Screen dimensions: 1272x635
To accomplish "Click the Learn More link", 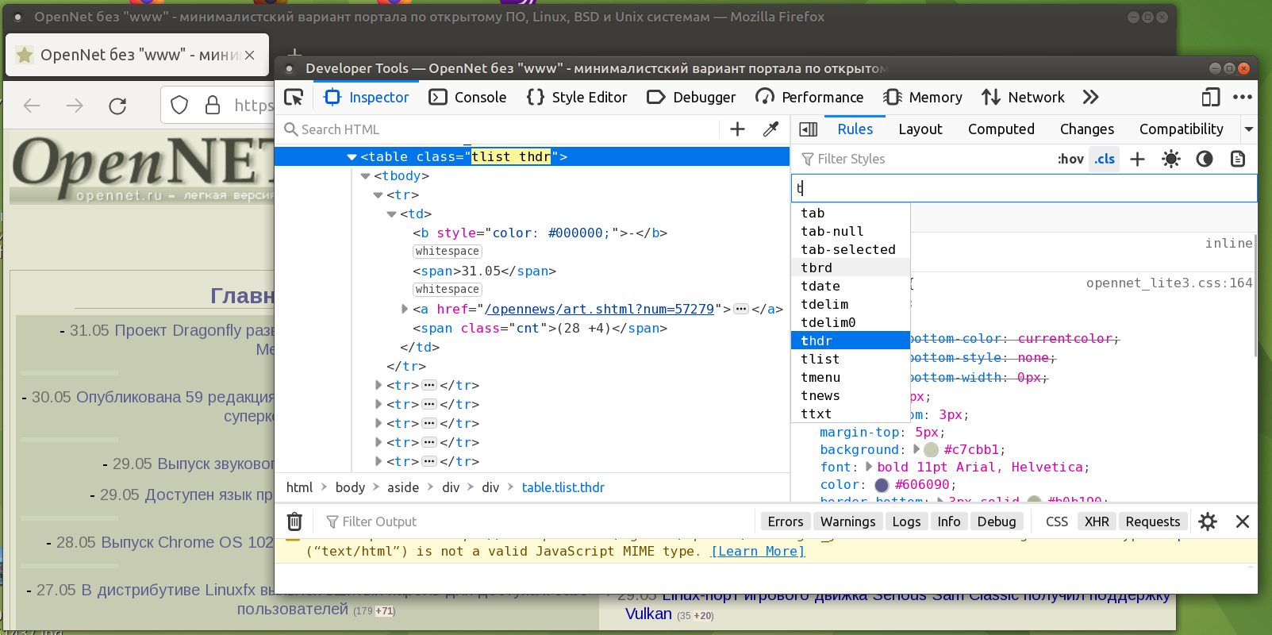I will (x=757, y=551).
